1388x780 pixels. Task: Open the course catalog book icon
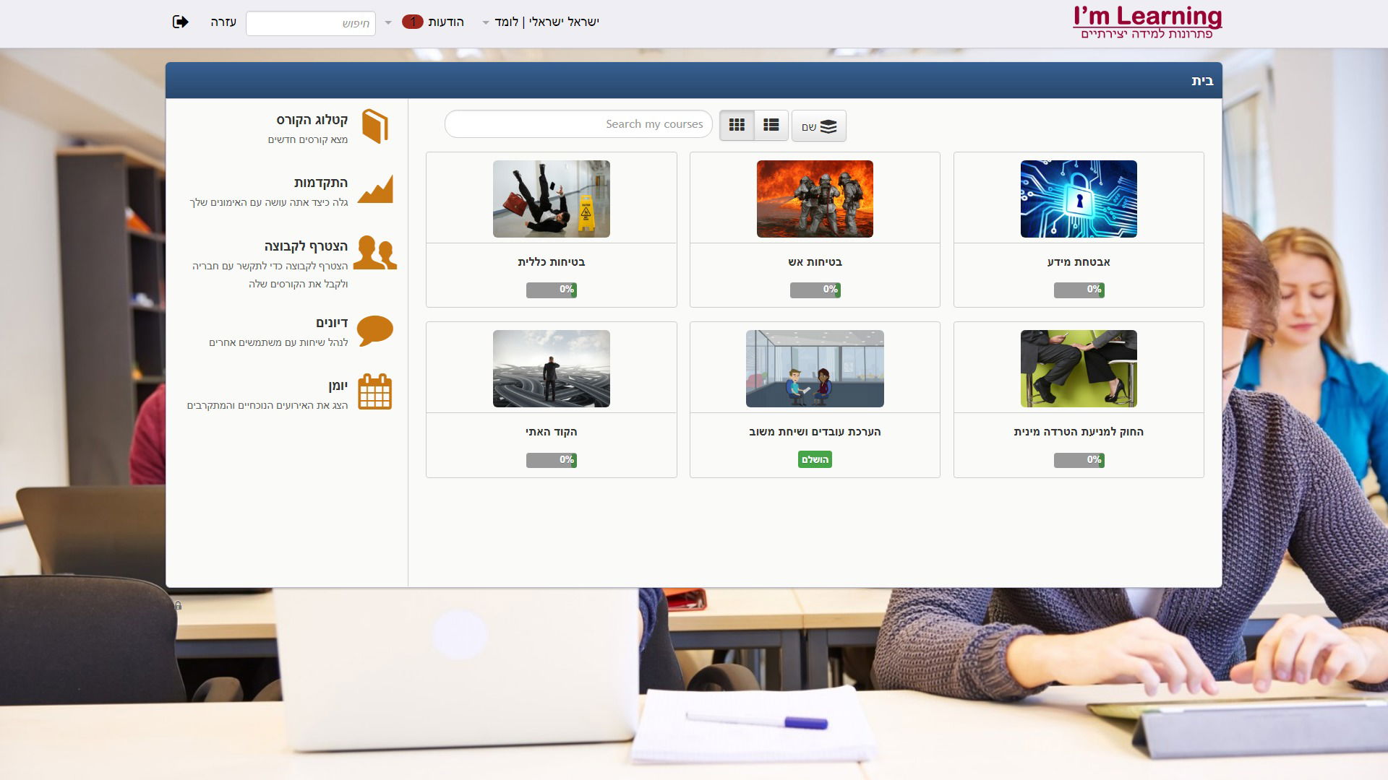[374, 126]
